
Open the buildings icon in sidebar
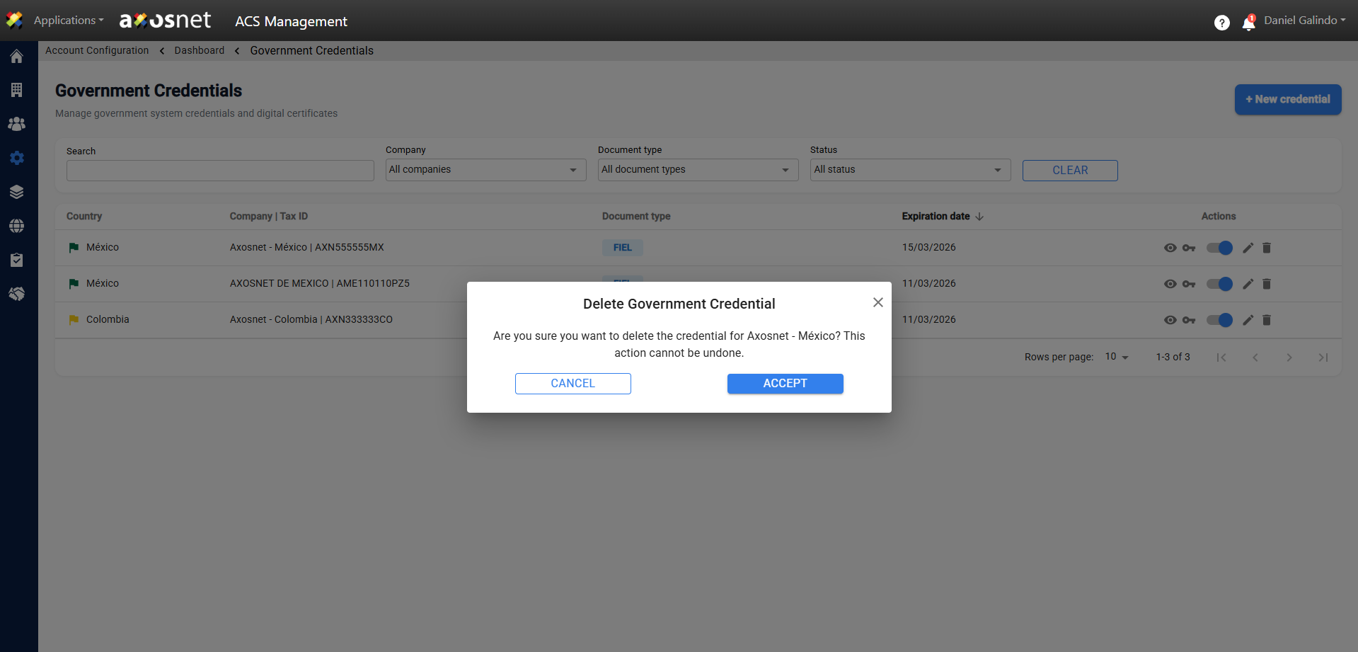pos(17,90)
